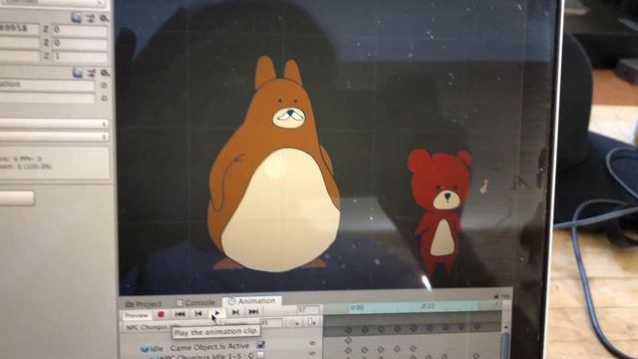This screenshot has width=638, height=359.
Task: Click the second Z field showing 0
Action: 80,43
